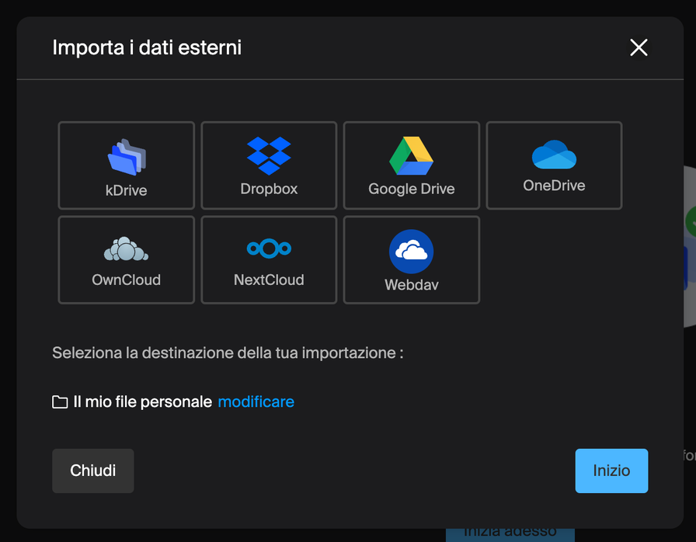
Task: Choose the OwnCloud grey cloud icon
Action: point(126,249)
